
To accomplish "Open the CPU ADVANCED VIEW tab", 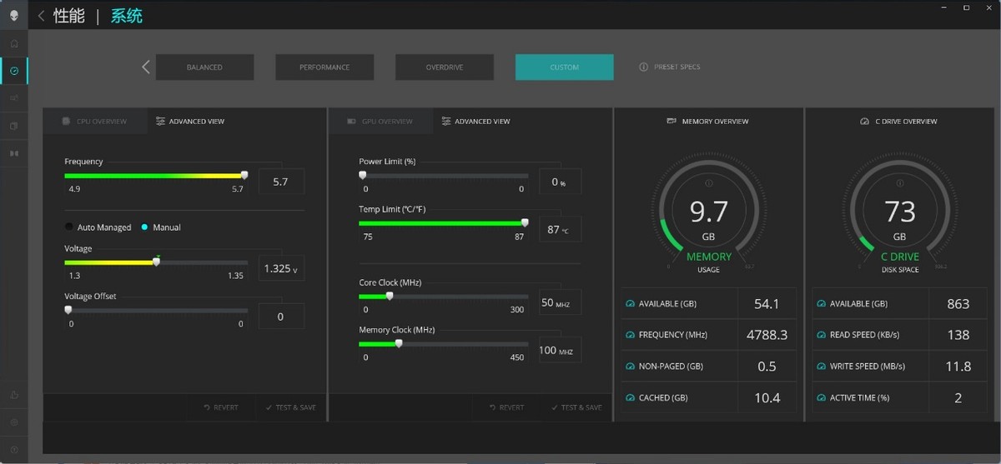I will [190, 122].
